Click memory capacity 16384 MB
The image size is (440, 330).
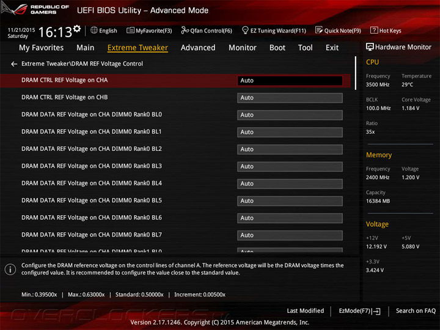pyautogui.click(x=378, y=201)
